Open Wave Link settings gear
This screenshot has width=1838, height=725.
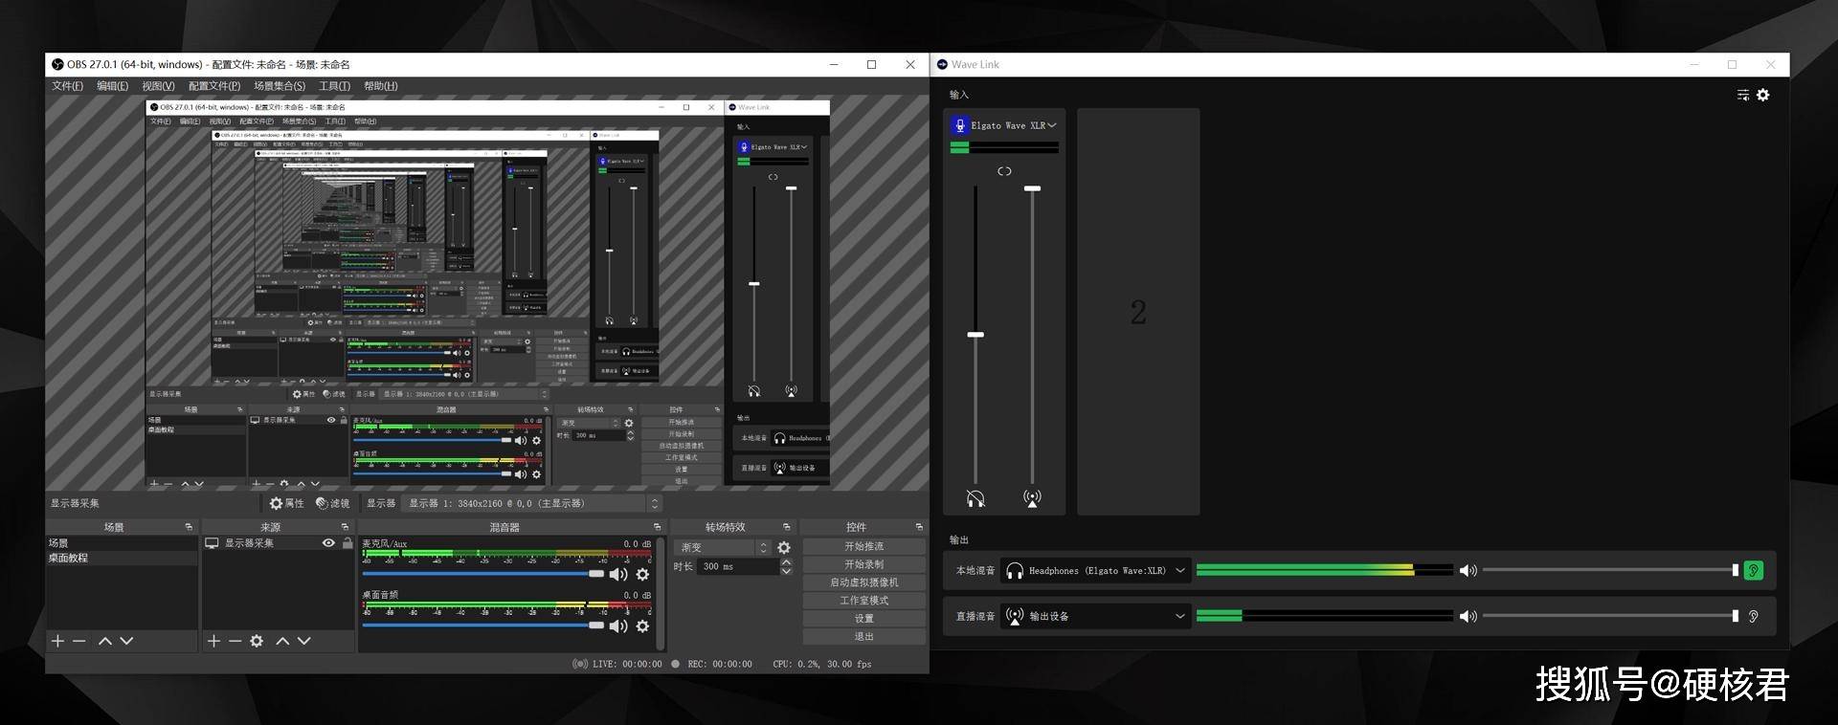1763,95
